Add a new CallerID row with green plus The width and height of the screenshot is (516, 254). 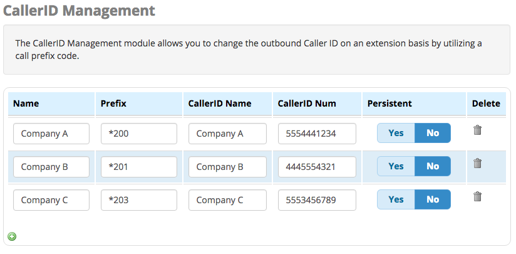(12, 236)
